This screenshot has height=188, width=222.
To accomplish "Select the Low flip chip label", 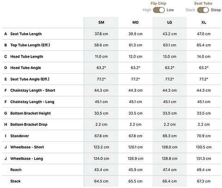I will point(170,10).
